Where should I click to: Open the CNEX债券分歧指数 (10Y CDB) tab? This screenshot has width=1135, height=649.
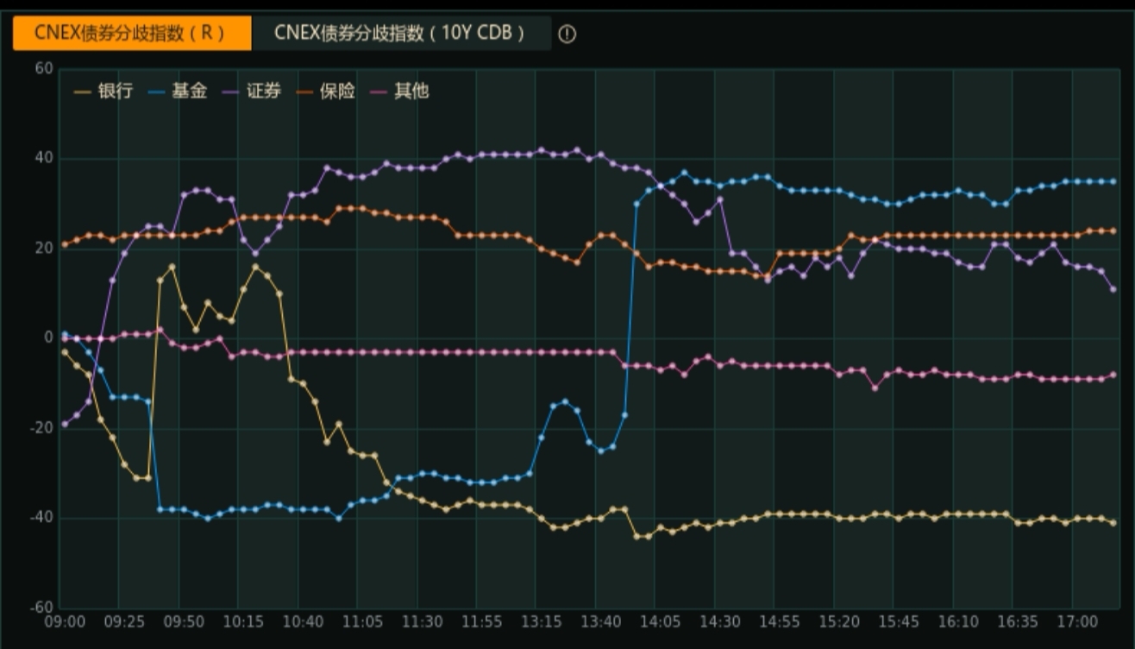[400, 33]
